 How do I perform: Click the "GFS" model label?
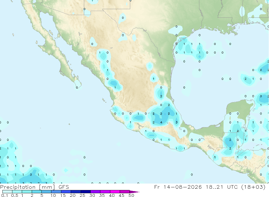(64, 187)
